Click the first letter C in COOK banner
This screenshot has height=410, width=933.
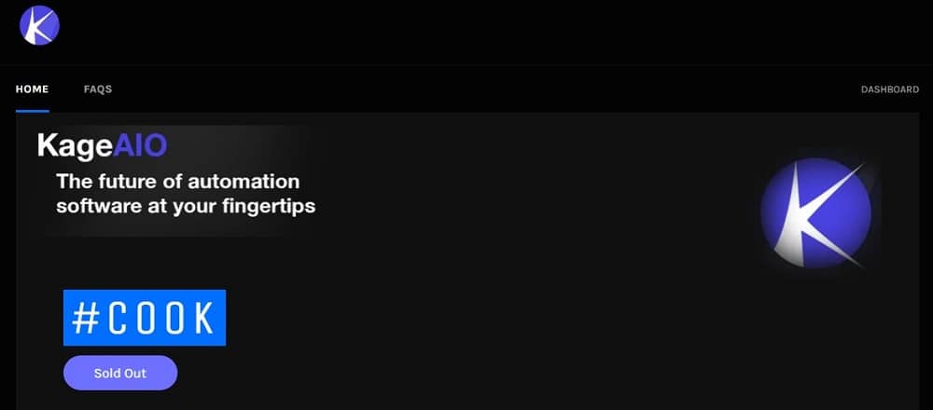coord(119,319)
